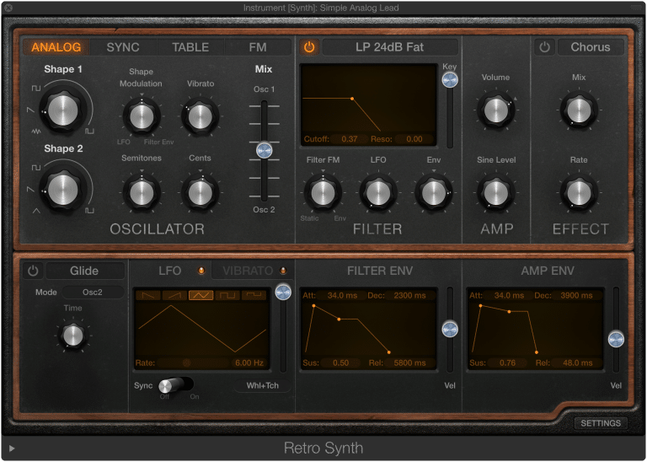The height and width of the screenshot is (462, 647).
Task: Click the filter Reso value 0.00
Action: pos(414,139)
